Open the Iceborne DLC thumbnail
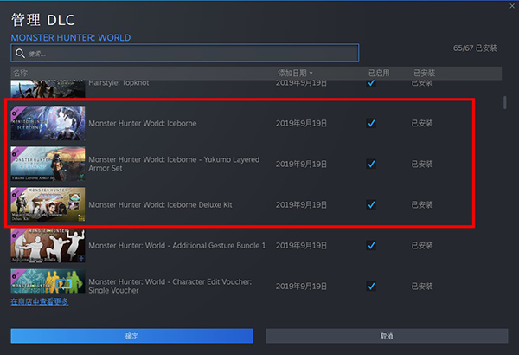 (48, 123)
